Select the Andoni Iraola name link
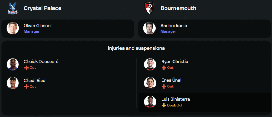This screenshot has width=272, height=117. click(174, 26)
